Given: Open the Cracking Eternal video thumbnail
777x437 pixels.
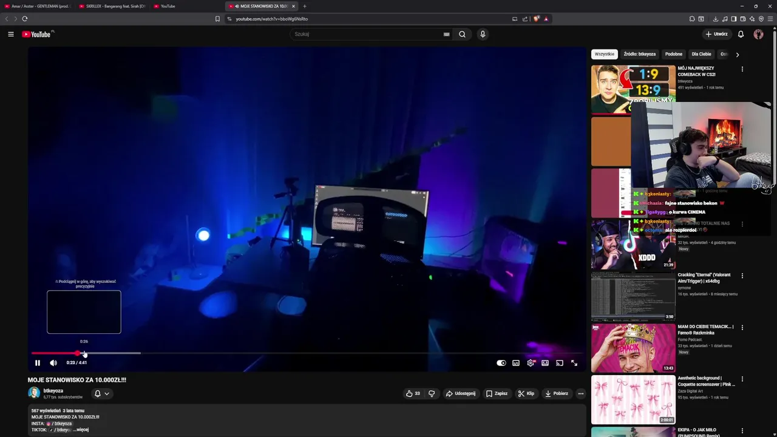Looking at the screenshot, I should click(633, 296).
